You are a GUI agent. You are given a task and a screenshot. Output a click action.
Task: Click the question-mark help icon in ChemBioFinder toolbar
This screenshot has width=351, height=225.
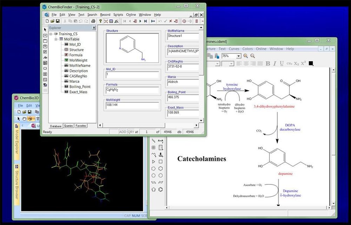pyautogui.click(x=100, y=21)
